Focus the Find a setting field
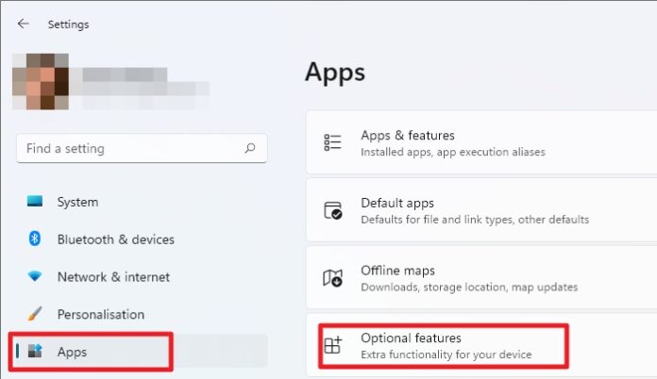Image resolution: width=657 pixels, height=379 pixels. pos(142,148)
